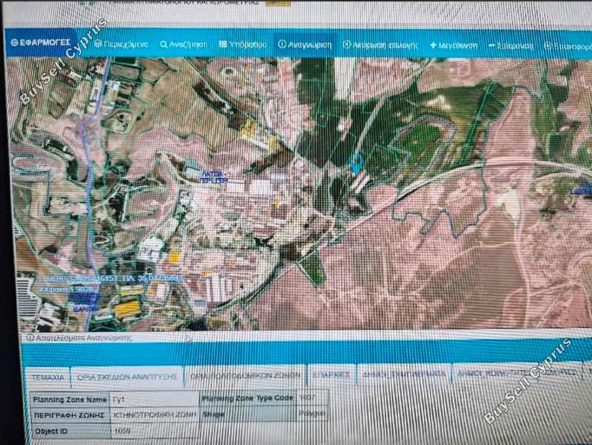This screenshot has height=445, width=592.
Task: Click the Μεγέθυνση zoom-in tool
Action: (454, 45)
